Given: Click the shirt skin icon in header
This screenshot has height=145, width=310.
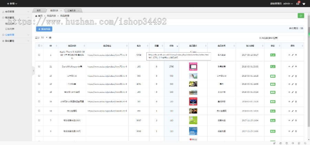Looking at the screenshot, I should coord(304,3).
